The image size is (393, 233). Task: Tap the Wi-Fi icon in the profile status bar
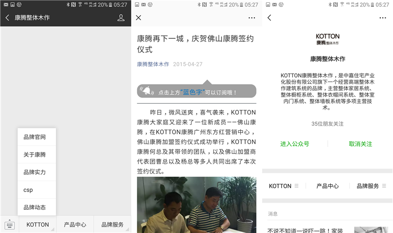point(342,4)
